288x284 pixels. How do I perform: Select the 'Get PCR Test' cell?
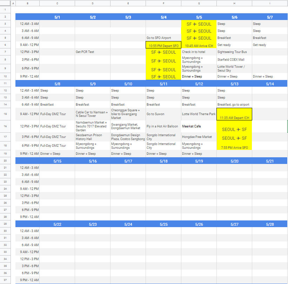93,52
